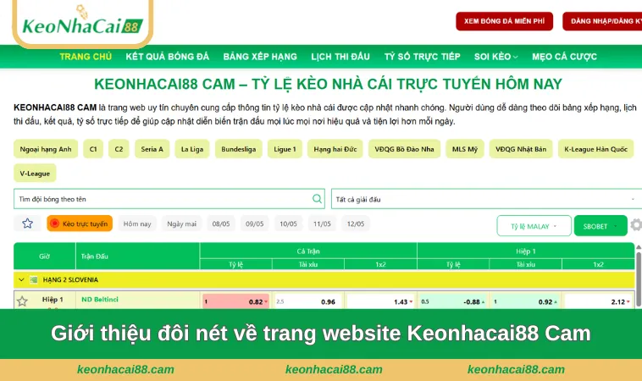Screen dimensions: 642x381
Task: Select Bundesliga league tag
Action: tap(239, 149)
